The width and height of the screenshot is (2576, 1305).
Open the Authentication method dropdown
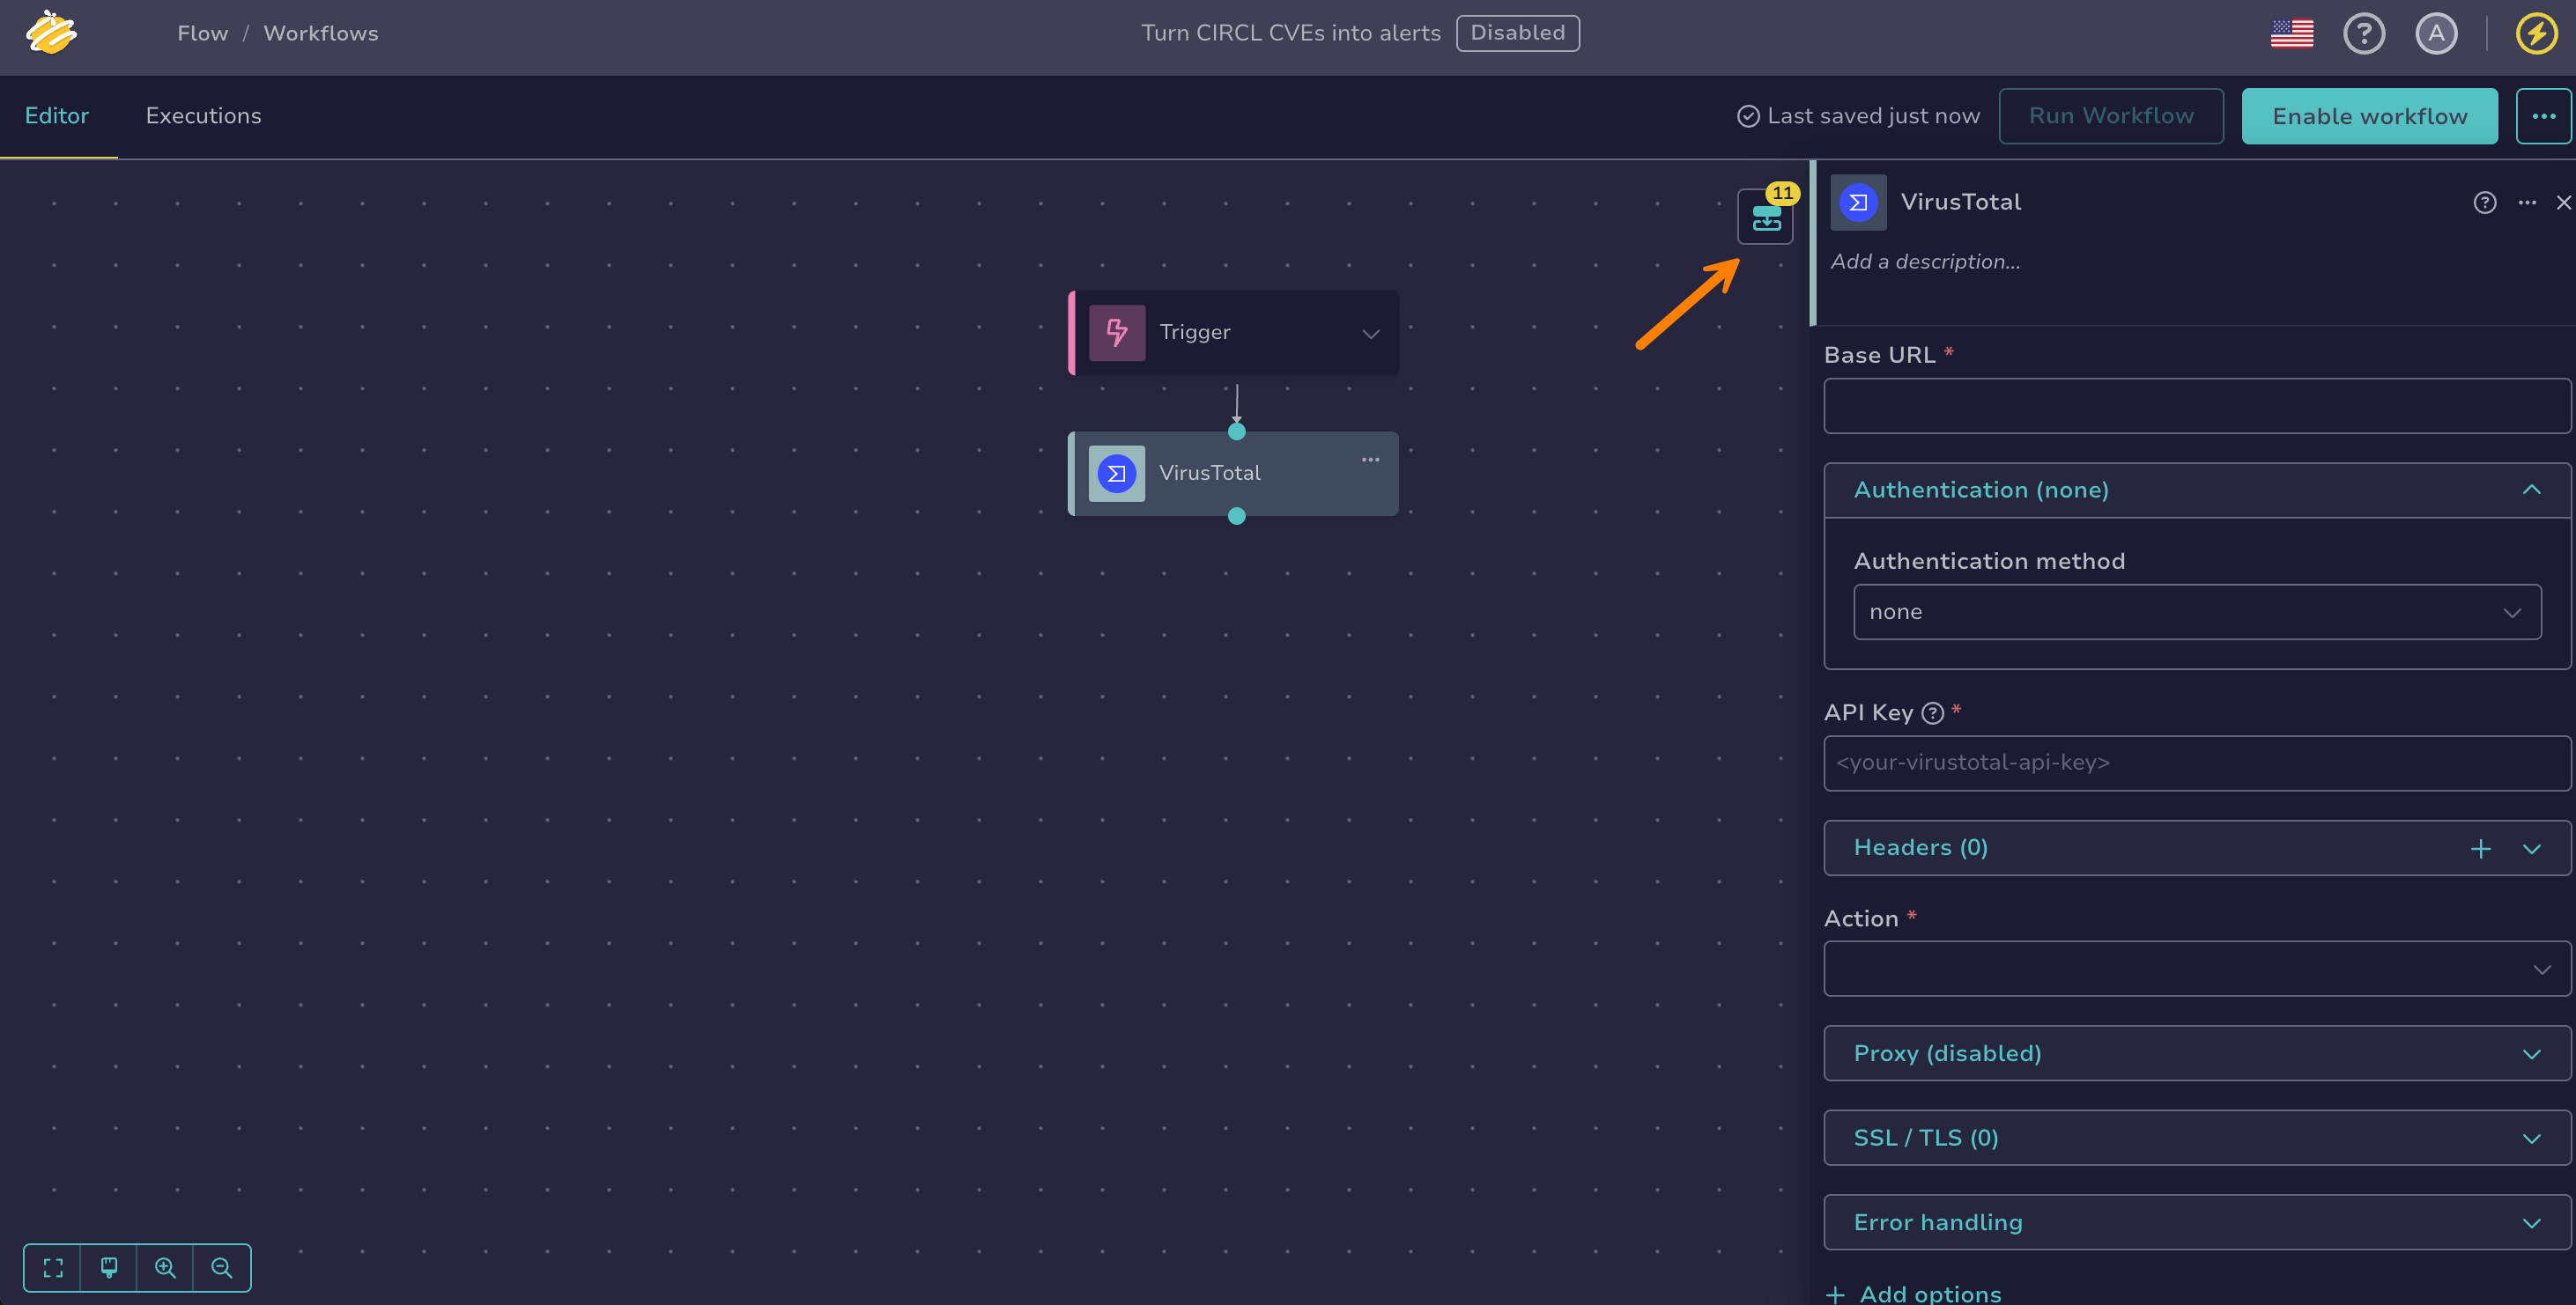tap(2196, 611)
